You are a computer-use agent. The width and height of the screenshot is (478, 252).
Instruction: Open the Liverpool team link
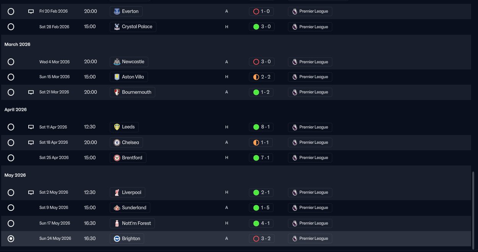127,193
